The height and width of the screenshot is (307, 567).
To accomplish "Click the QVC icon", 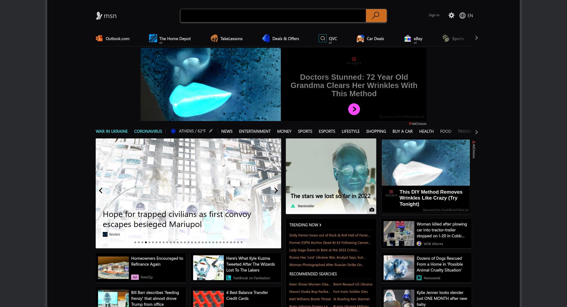I will (x=322, y=38).
